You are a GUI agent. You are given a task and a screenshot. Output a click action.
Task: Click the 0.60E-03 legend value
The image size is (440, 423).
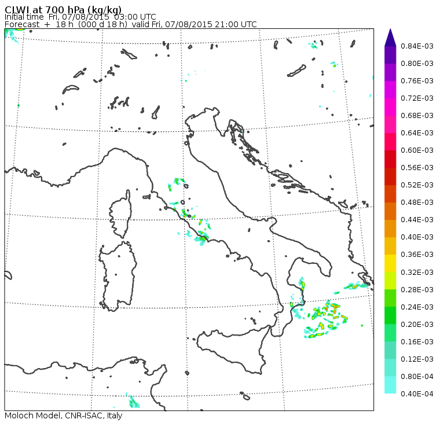tap(417, 150)
